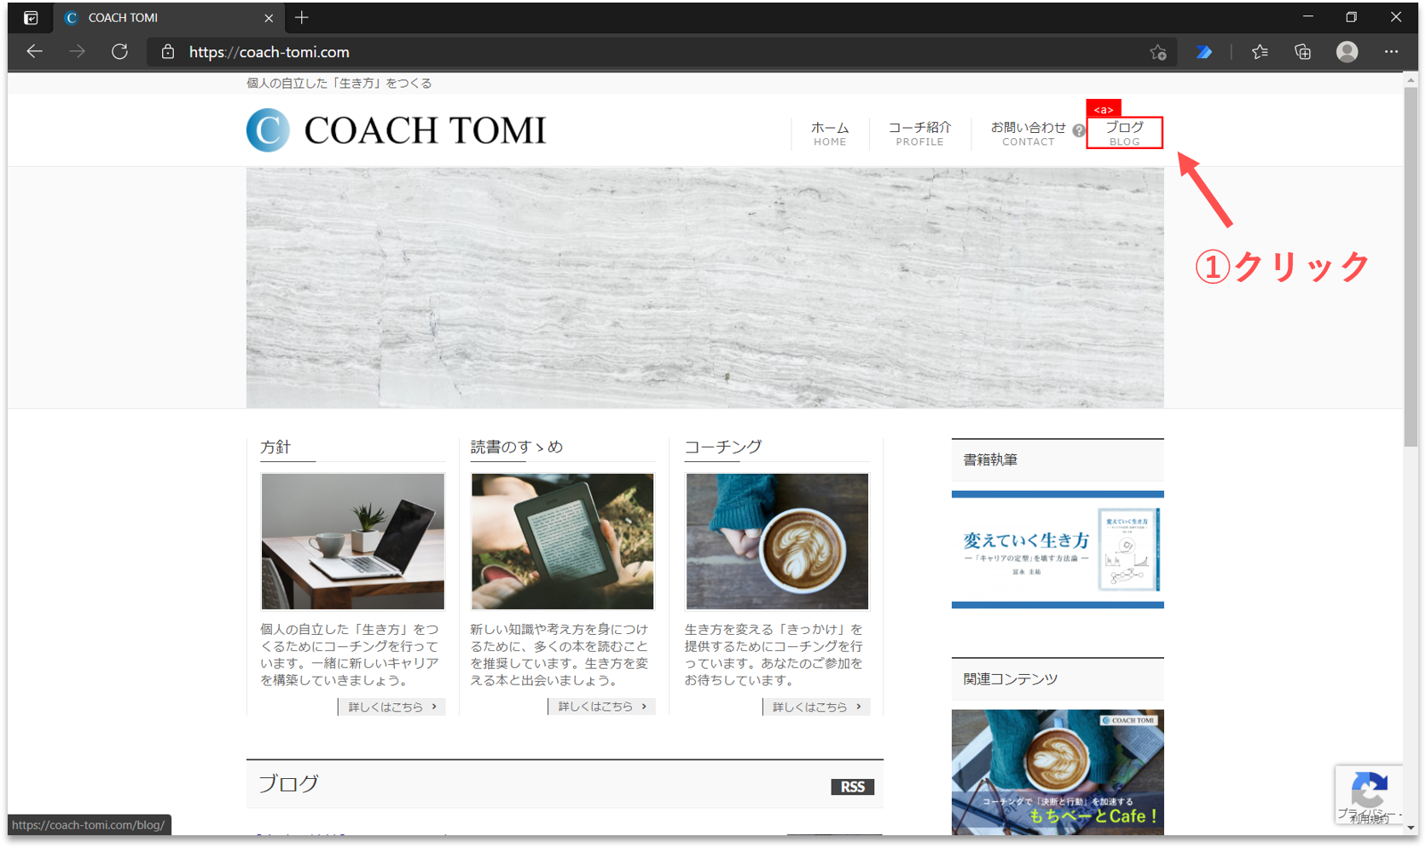Click the blue extension icon in toolbar

1203,52
